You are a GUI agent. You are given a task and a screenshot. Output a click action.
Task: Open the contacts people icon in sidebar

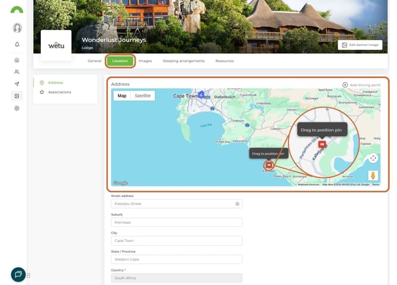(x=17, y=72)
